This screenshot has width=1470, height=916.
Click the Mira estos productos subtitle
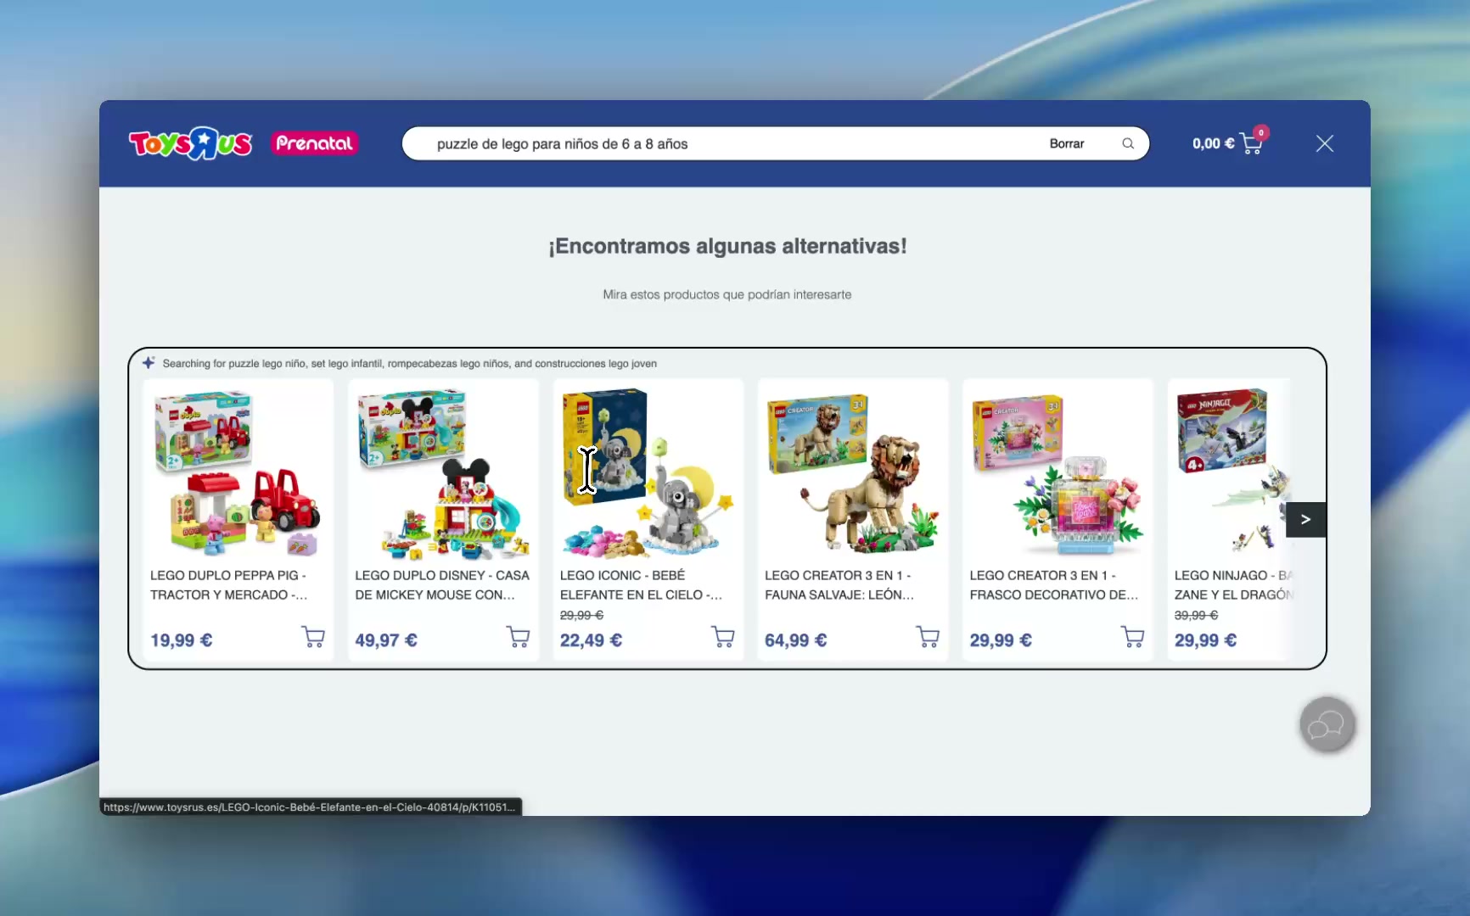(x=727, y=294)
